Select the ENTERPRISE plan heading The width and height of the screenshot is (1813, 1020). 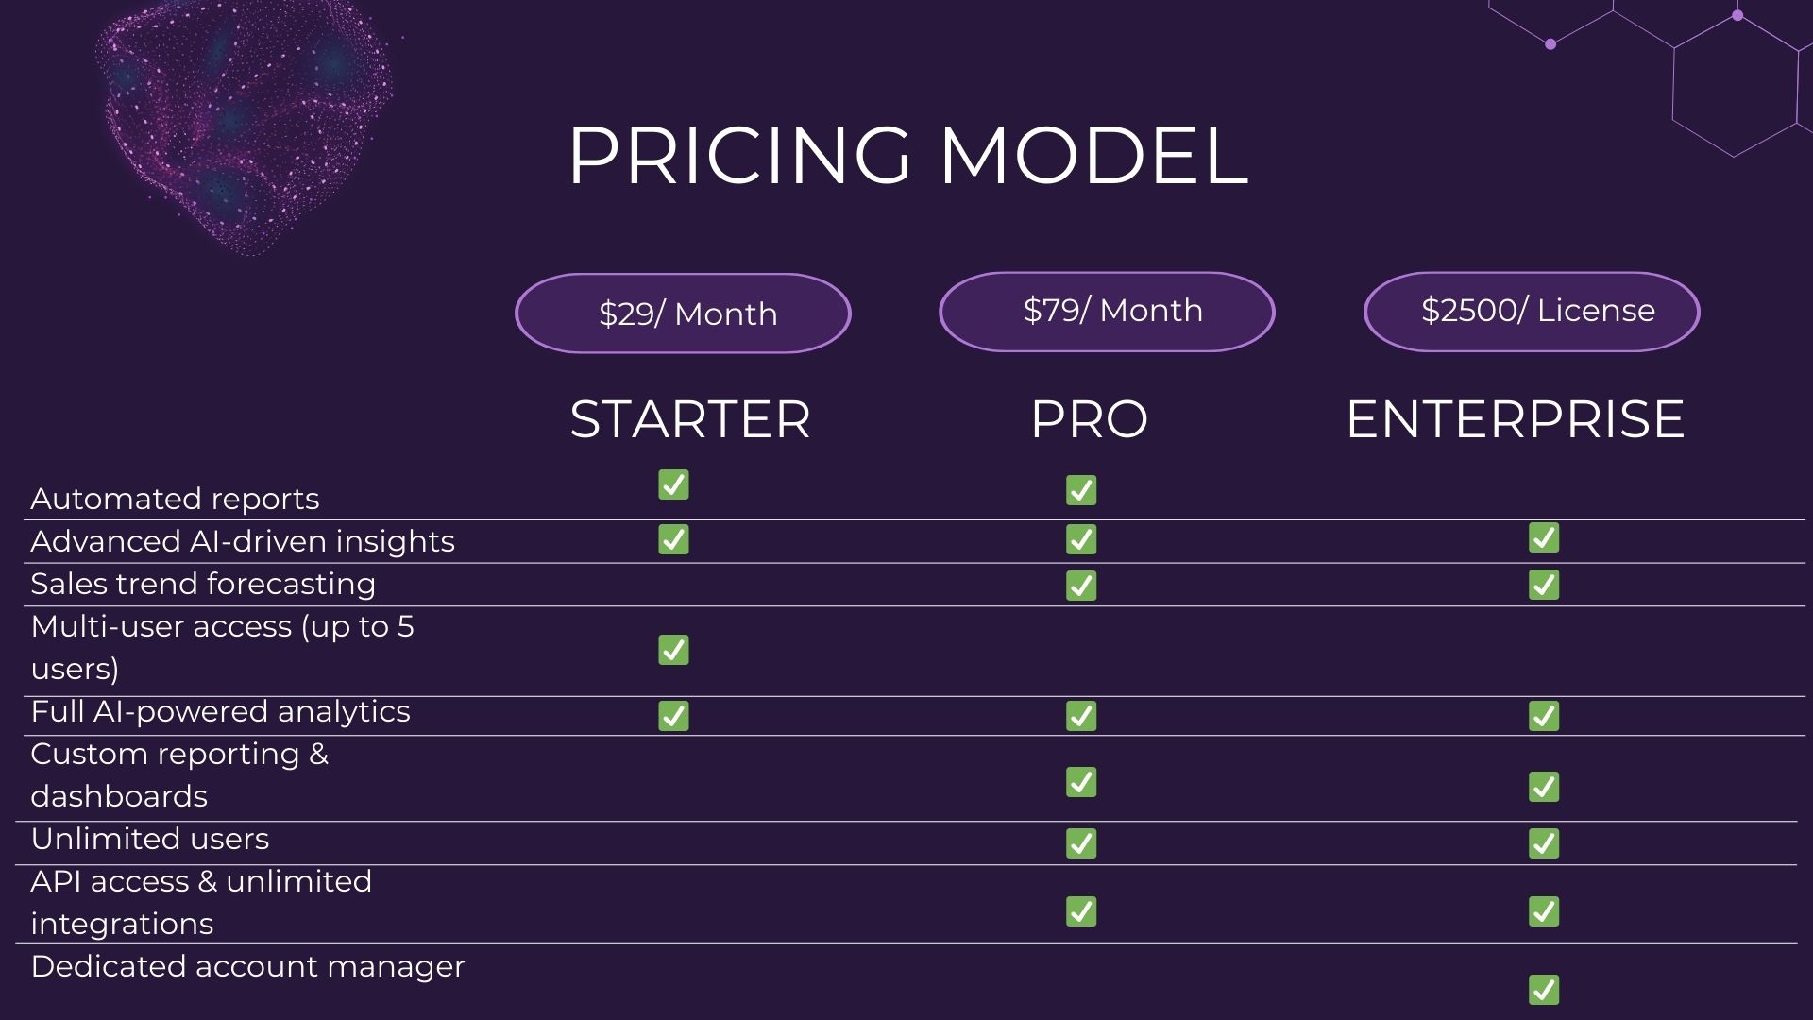pyautogui.click(x=1515, y=419)
